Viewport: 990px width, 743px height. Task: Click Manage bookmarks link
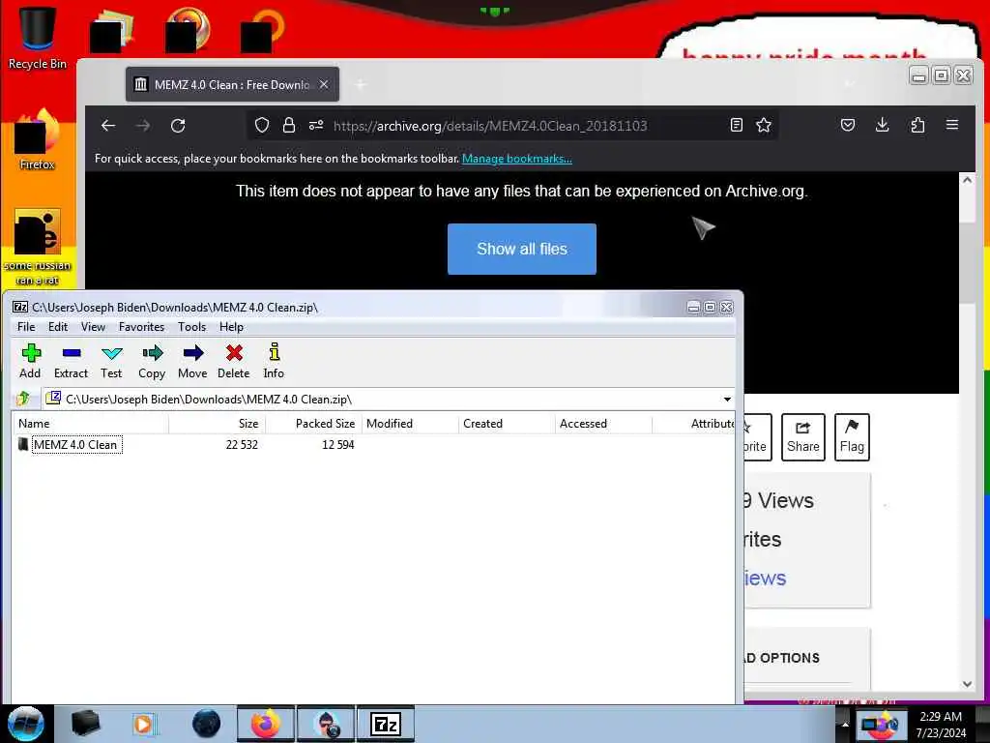[517, 159]
